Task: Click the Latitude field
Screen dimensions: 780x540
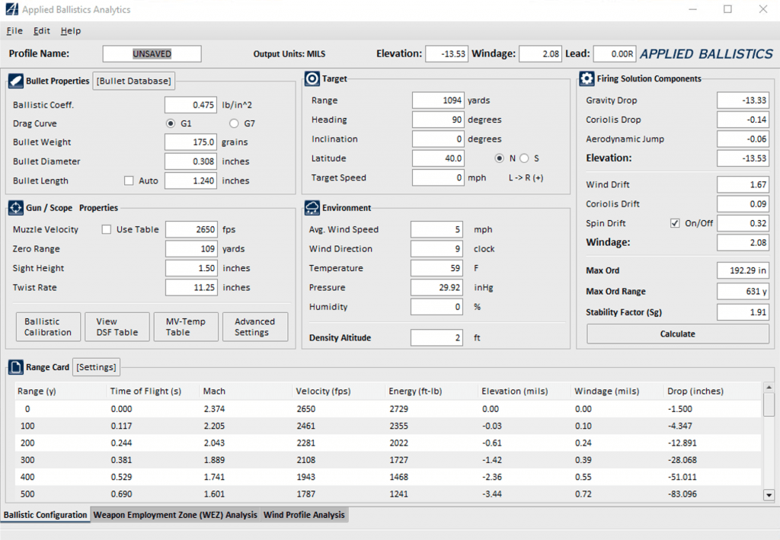Action: pos(438,158)
